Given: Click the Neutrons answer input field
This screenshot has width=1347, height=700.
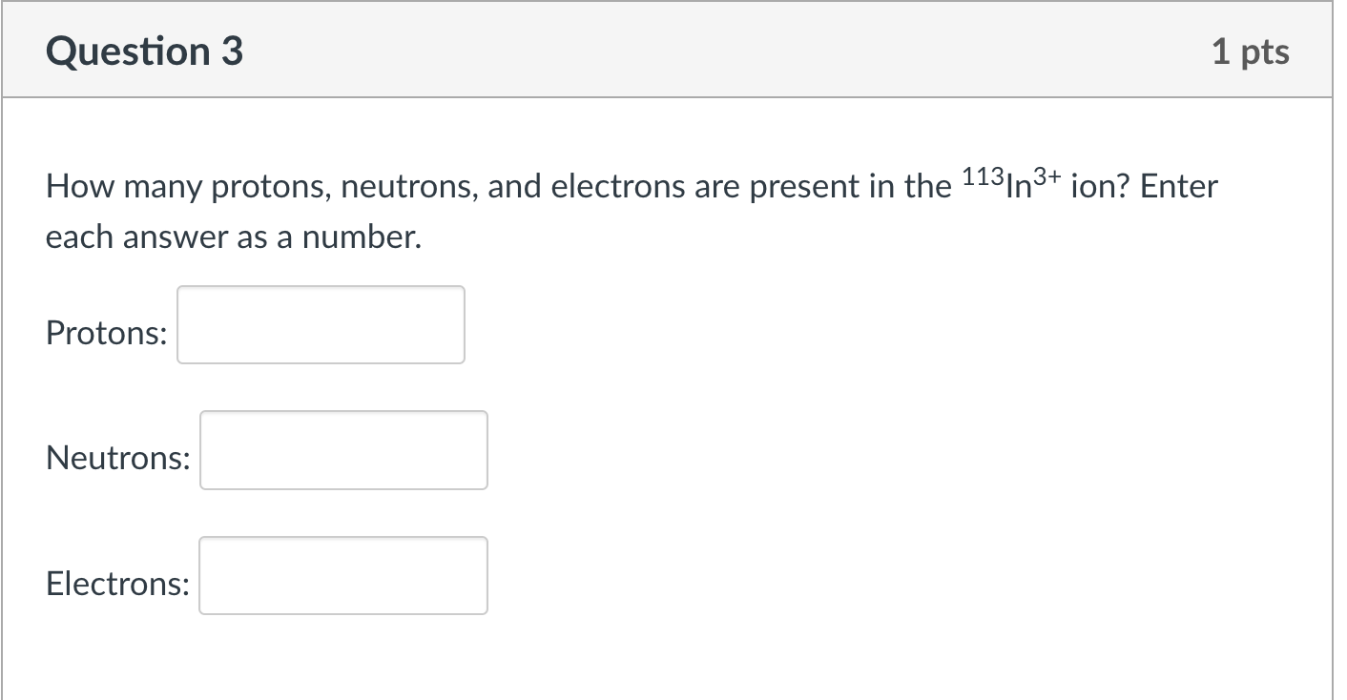Looking at the screenshot, I should (342, 450).
